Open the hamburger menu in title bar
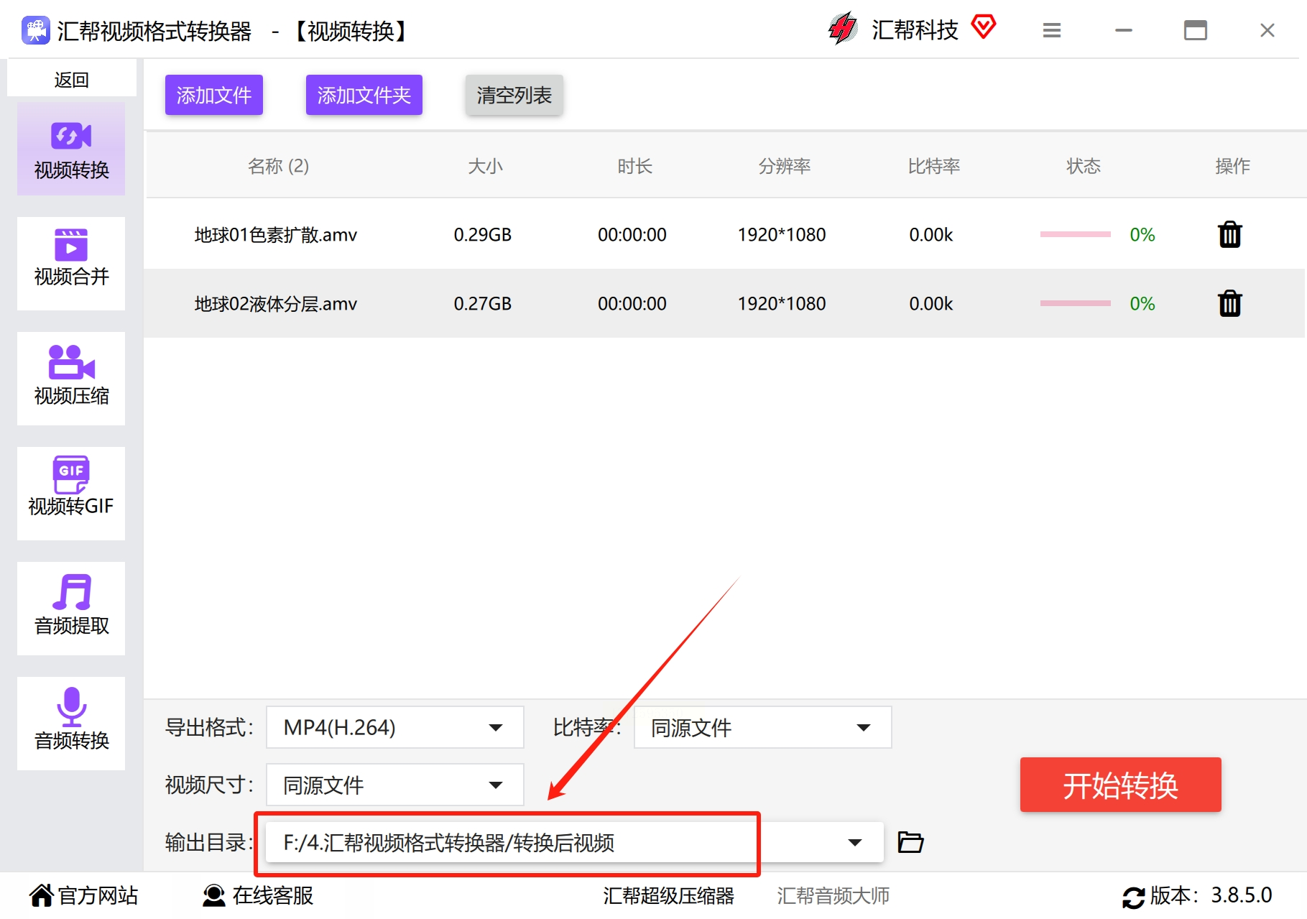This screenshot has height=919, width=1307. (1052, 30)
